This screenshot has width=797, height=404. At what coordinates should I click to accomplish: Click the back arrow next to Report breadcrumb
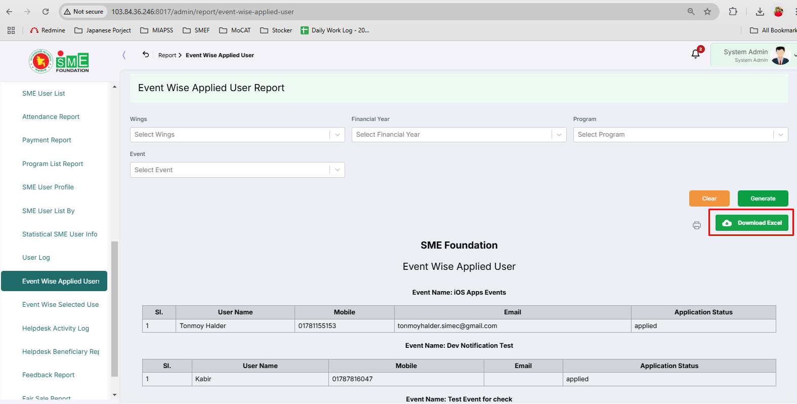point(146,55)
